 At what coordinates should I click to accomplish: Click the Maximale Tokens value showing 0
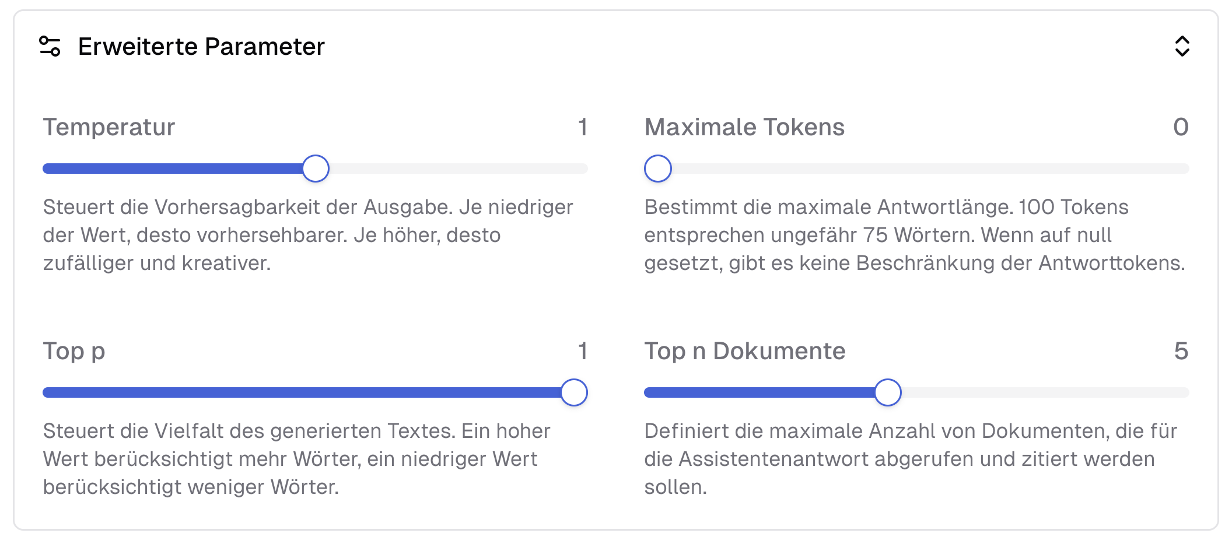pos(1182,127)
